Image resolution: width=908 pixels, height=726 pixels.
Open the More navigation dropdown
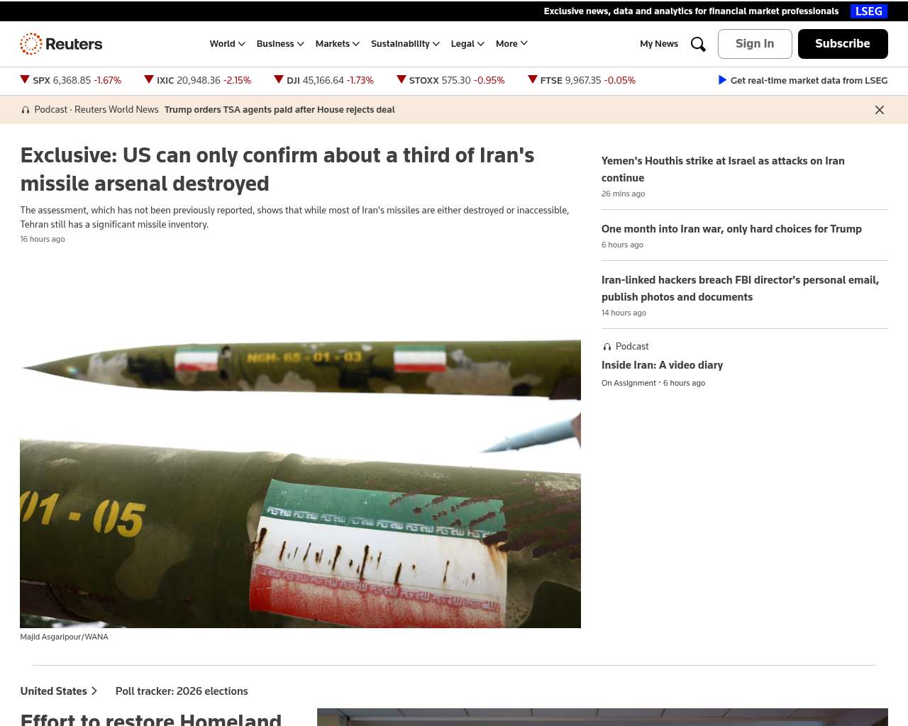point(511,44)
